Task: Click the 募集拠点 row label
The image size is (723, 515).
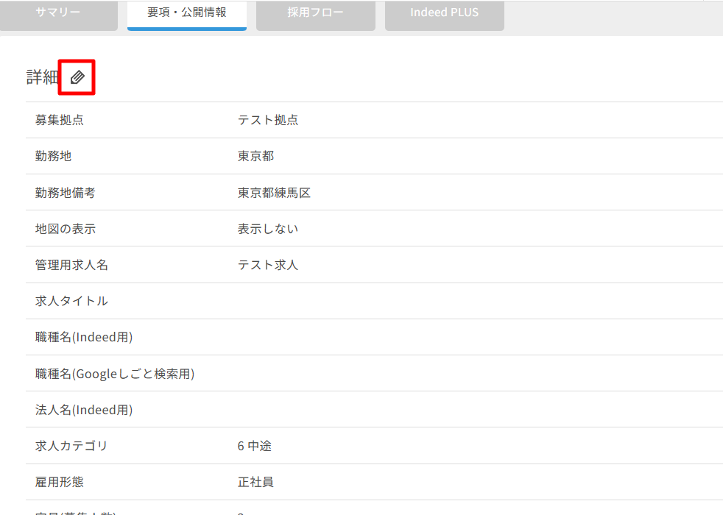Action: (x=60, y=120)
